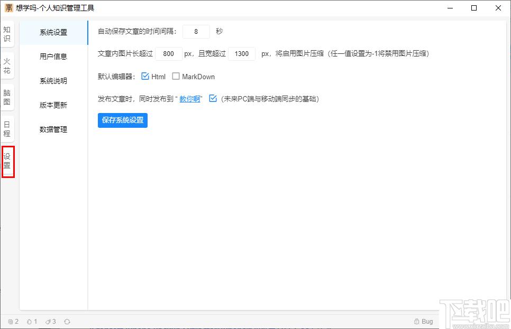Select the 数据管理 menu item
The image size is (511, 329).
click(53, 129)
